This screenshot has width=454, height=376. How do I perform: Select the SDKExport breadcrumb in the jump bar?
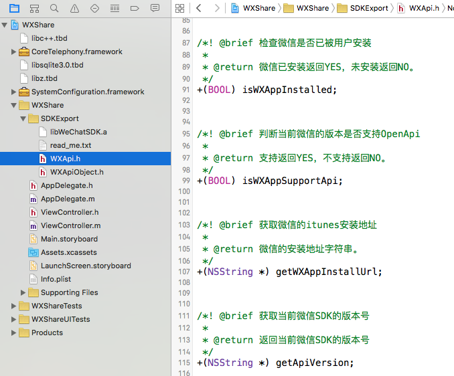click(368, 8)
